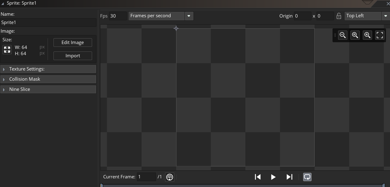Click the Origin label text
390x187 pixels.
coord(286,16)
